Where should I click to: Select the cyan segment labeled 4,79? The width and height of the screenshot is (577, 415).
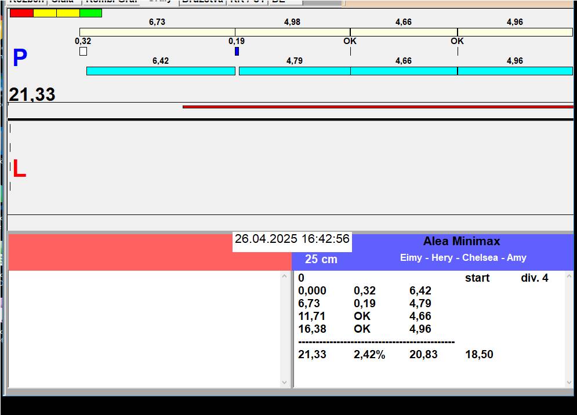tap(295, 71)
